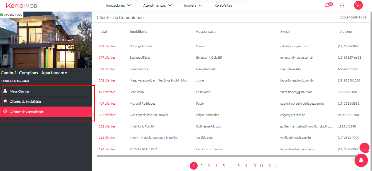Go to pagination page 2

click(x=201, y=166)
